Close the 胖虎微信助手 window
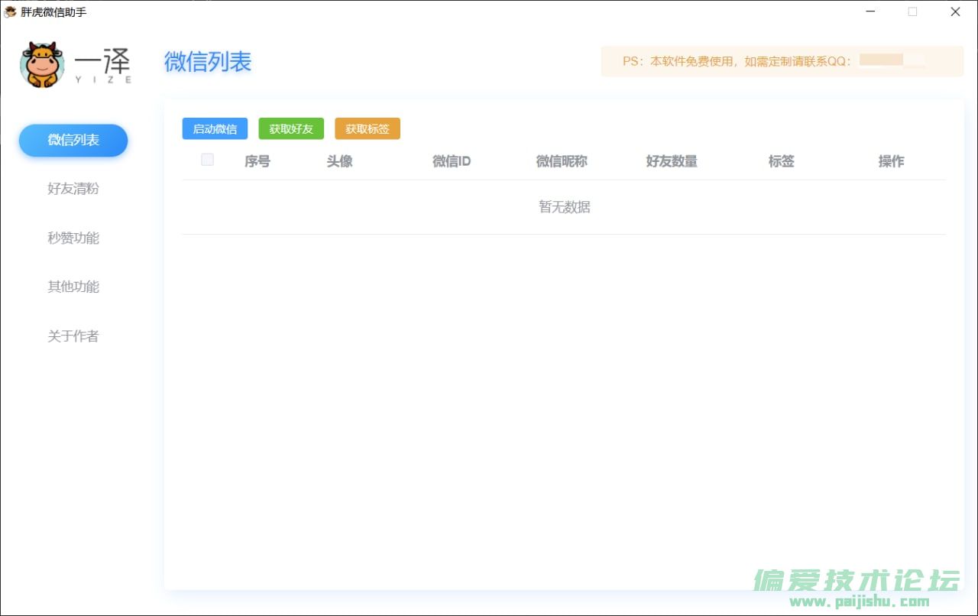The width and height of the screenshot is (978, 616). pos(955,11)
